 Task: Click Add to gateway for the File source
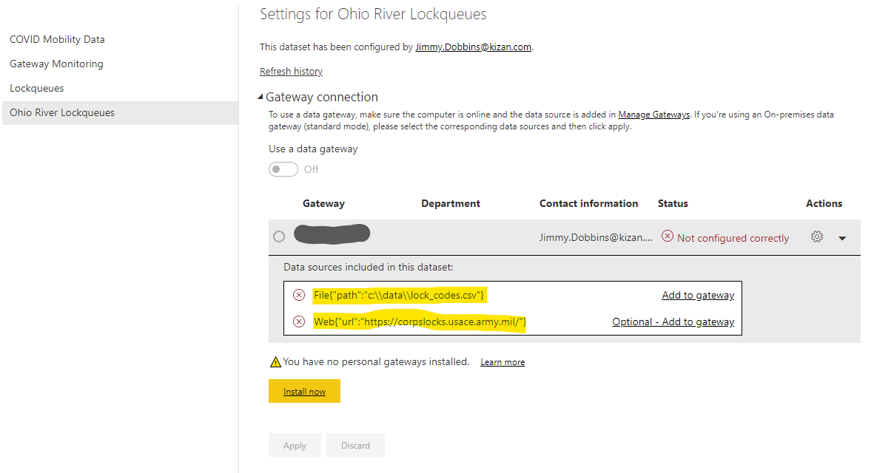[698, 296]
